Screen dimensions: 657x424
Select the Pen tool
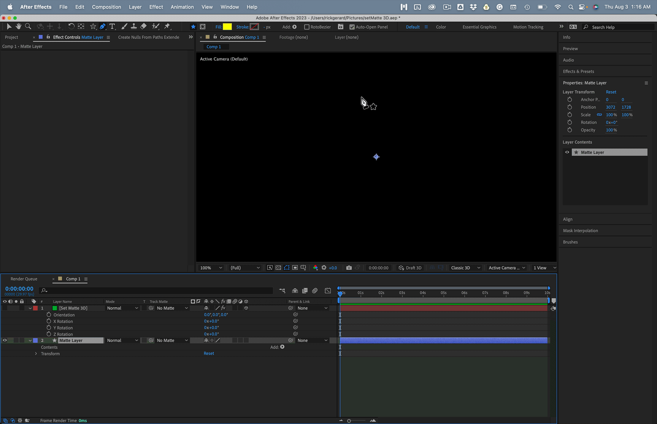click(x=103, y=26)
